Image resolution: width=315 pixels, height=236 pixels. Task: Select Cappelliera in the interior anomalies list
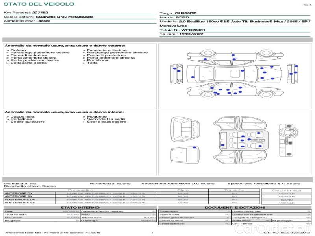(22, 116)
